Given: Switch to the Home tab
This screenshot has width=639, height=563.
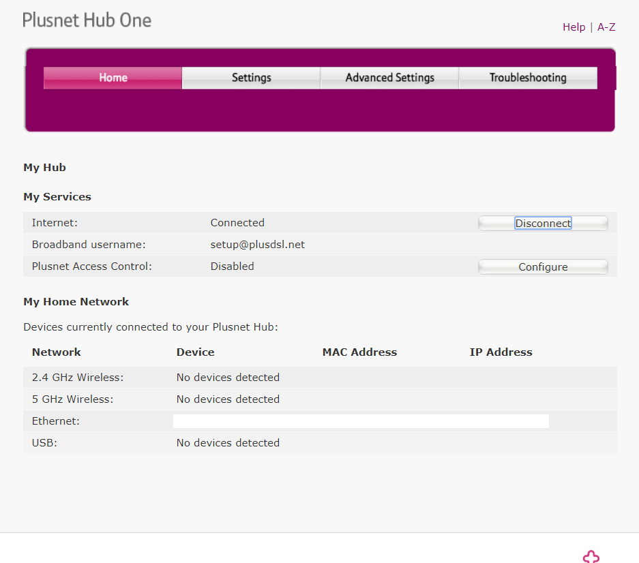Looking at the screenshot, I should [x=113, y=78].
